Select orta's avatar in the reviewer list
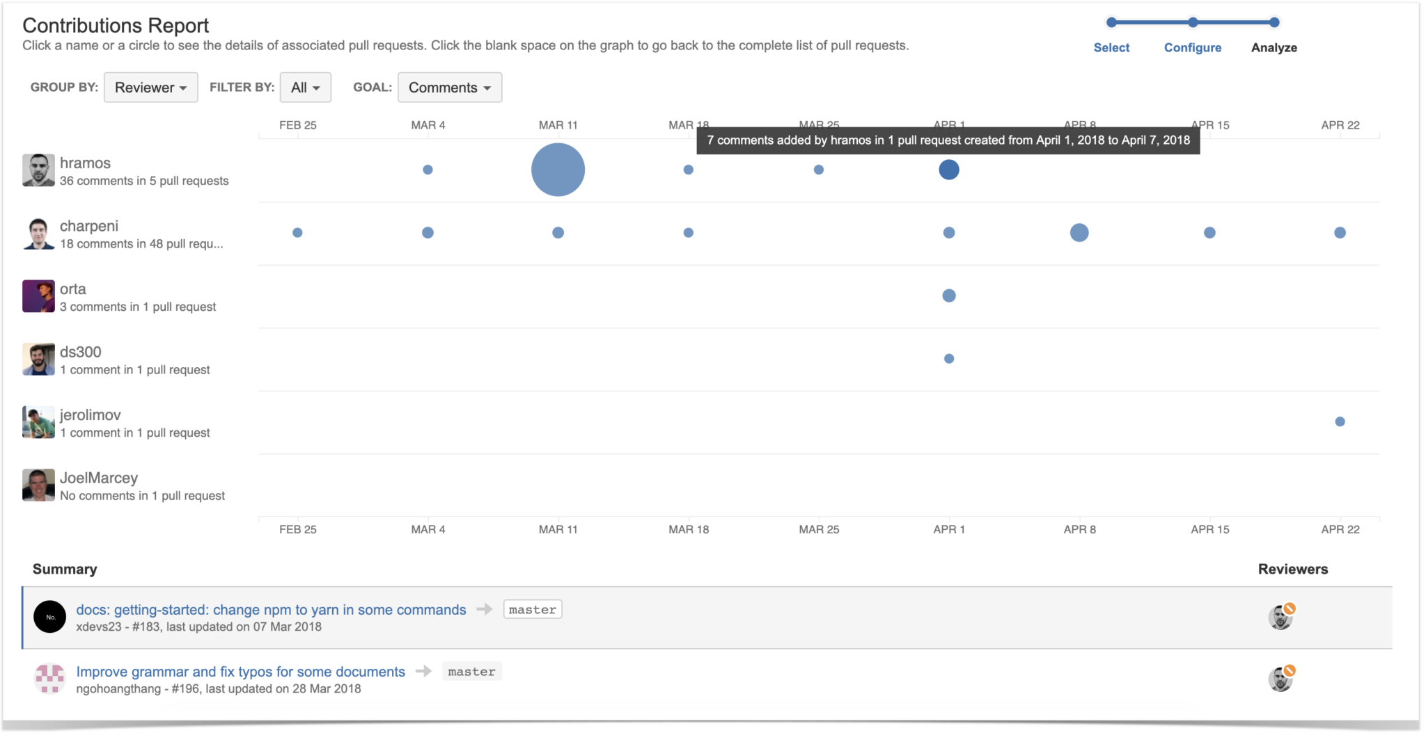Image resolution: width=1426 pixels, height=735 pixels. coord(39,296)
